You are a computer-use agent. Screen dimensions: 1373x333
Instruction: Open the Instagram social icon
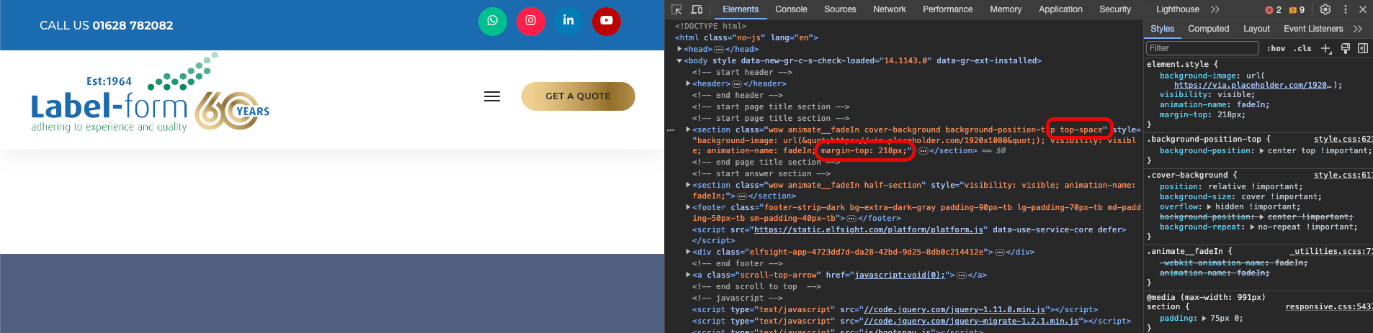(530, 21)
